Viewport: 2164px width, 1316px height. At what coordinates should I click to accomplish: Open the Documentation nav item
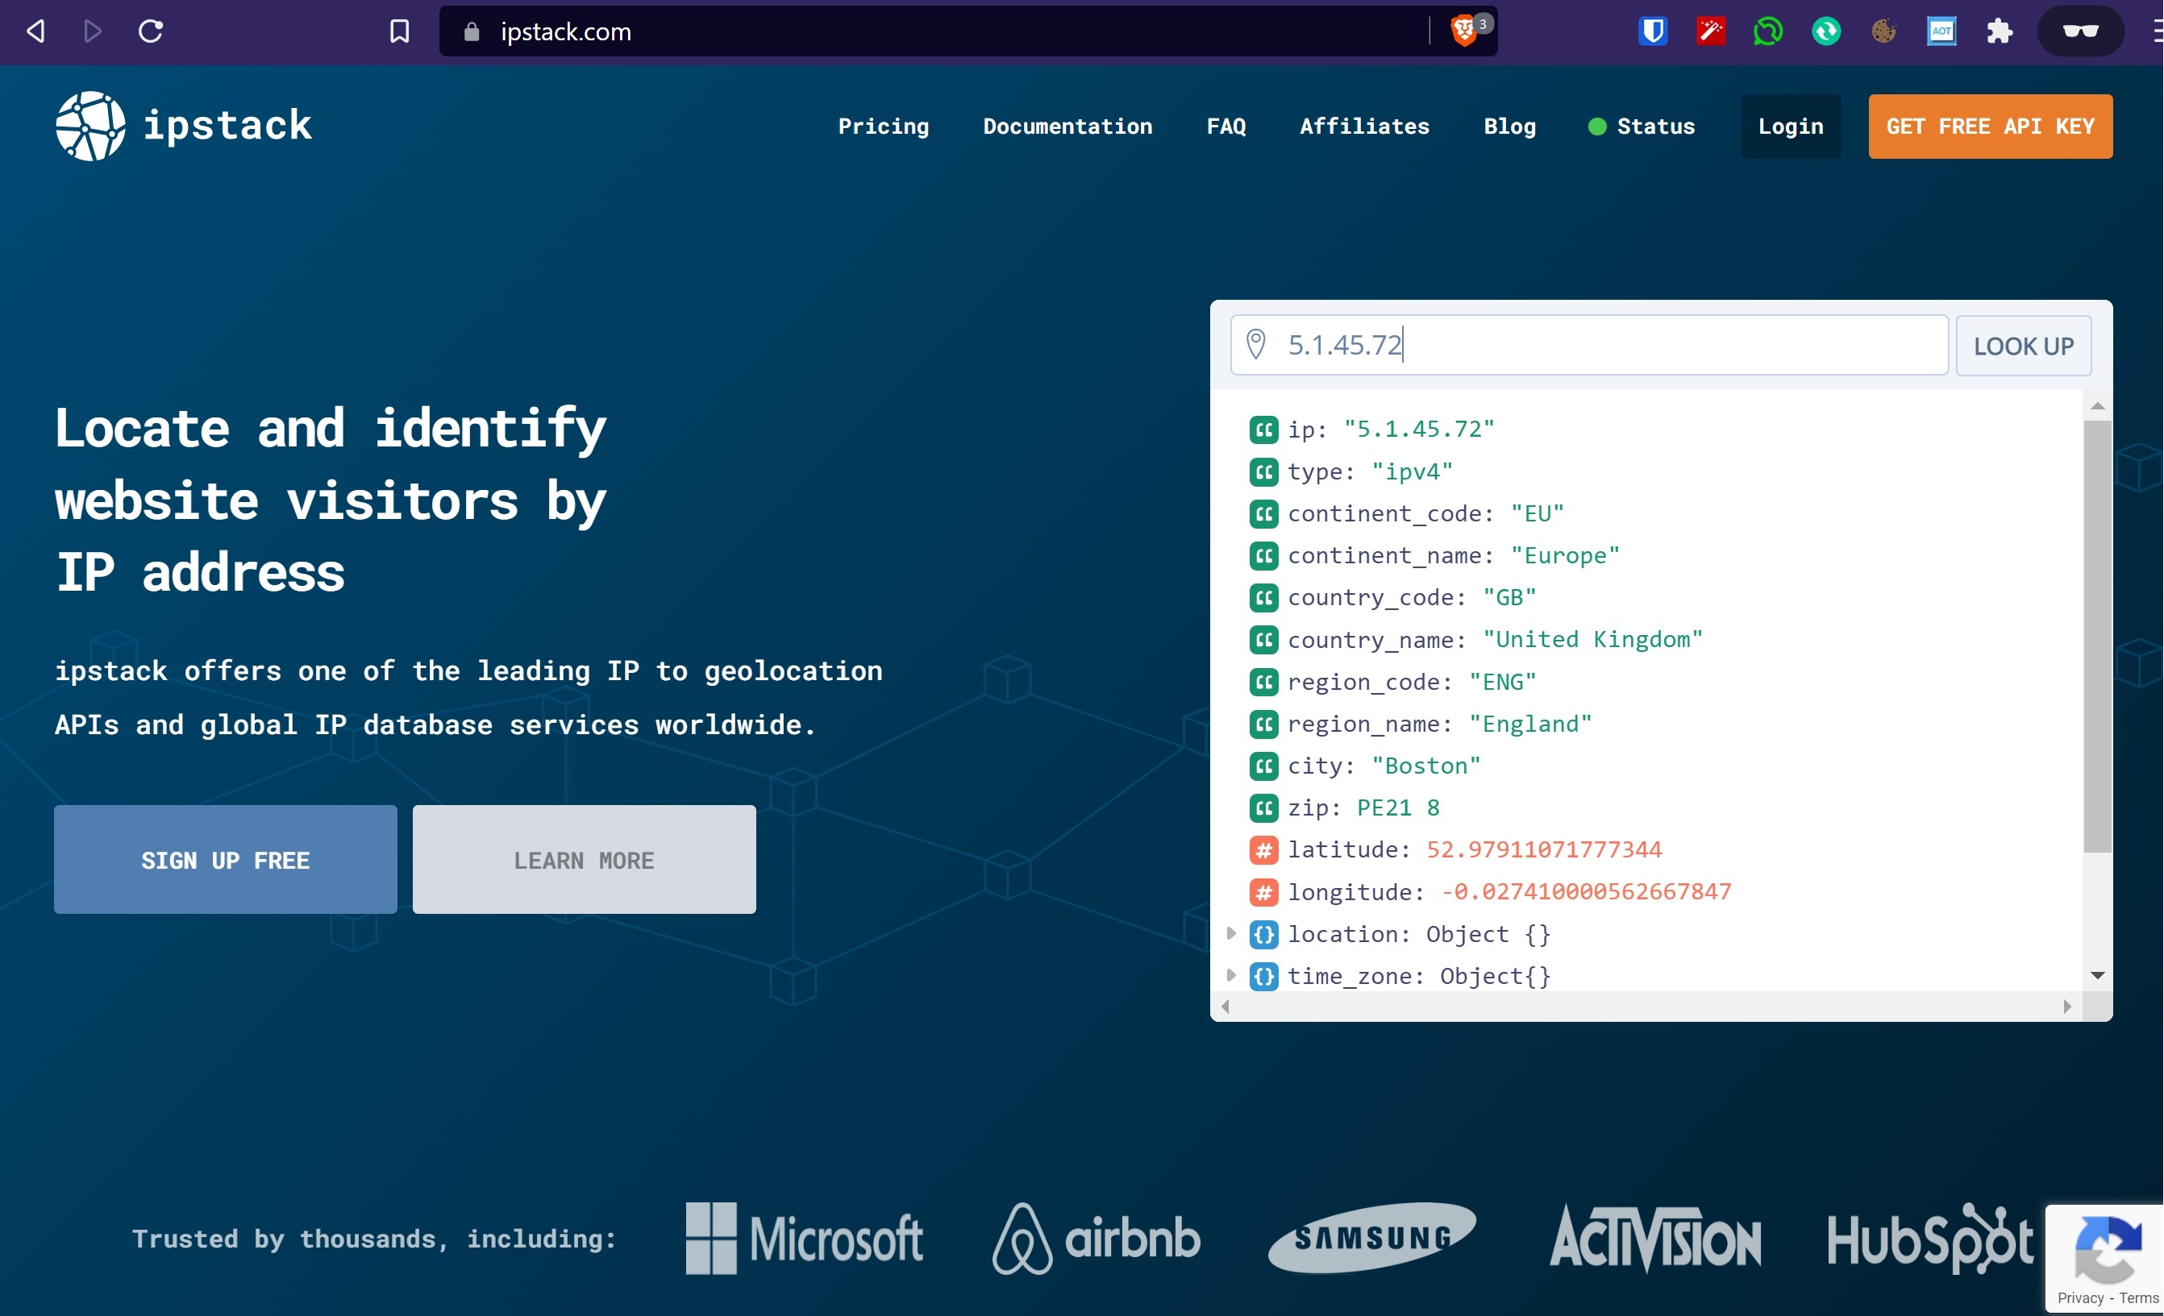click(x=1067, y=127)
